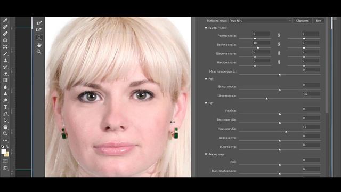
Task: Select the Eraser tool
Action: coord(5,74)
